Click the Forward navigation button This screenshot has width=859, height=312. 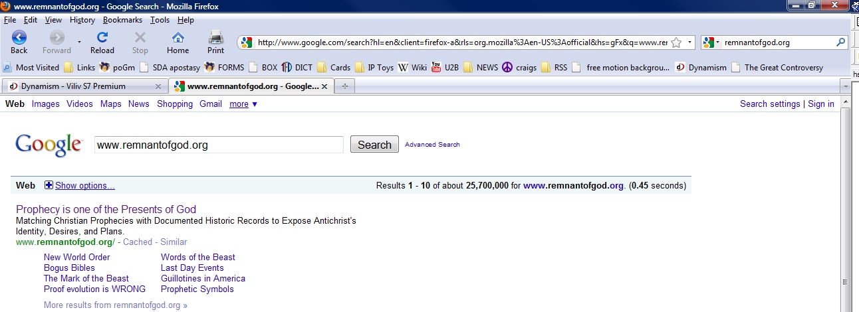tap(57, 42)
